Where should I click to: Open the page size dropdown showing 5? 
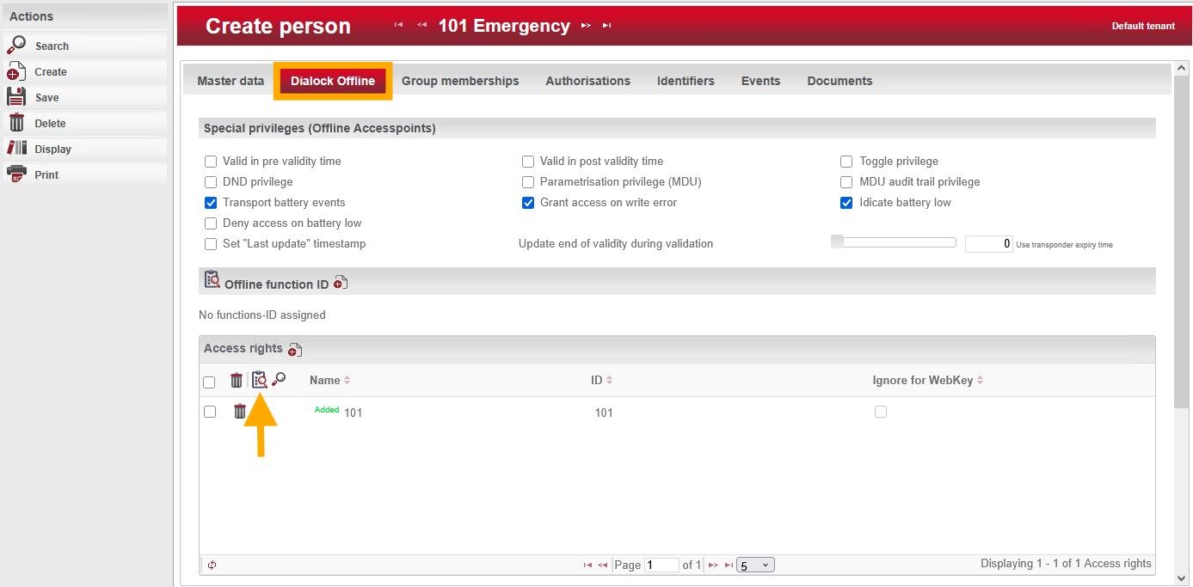coord(755,565)
